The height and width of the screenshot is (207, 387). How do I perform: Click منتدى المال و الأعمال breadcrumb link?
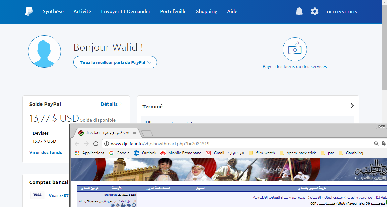click(x=326, y=197)
